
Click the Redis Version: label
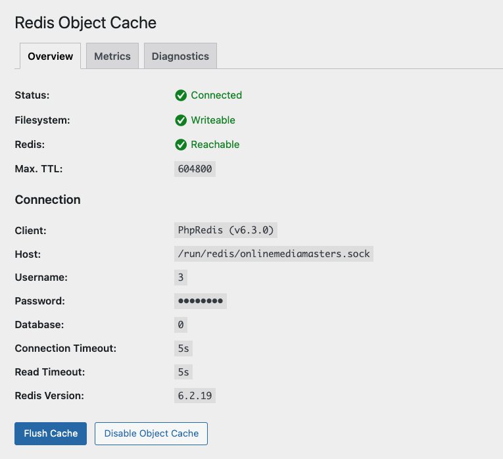49,395
